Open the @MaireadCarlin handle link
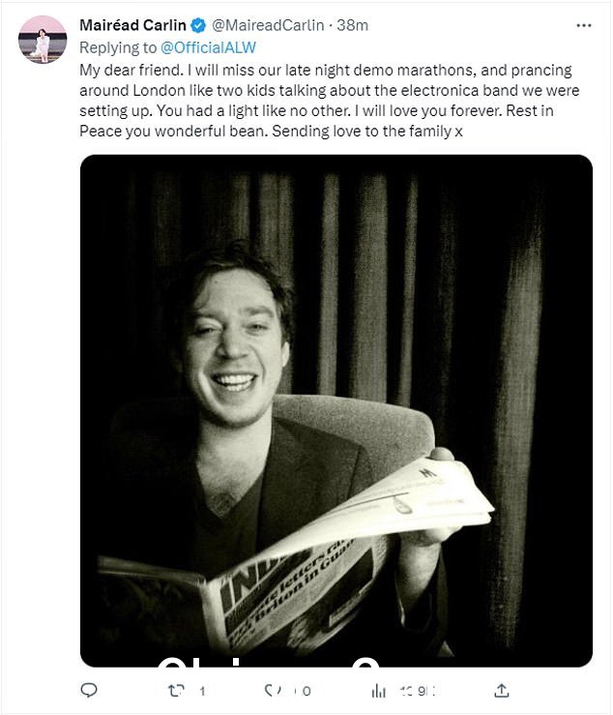Image resolution: width=613 pixels, height=715 pixels. [268, 25]
